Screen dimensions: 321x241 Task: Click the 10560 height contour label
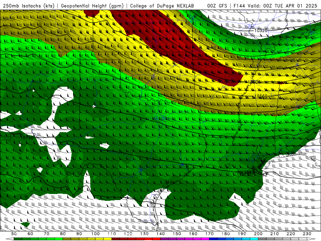pos(261,96)
